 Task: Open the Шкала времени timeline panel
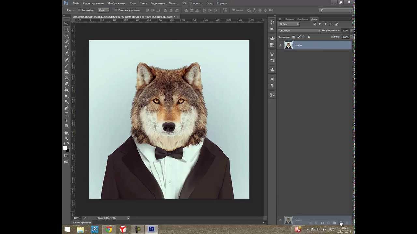point(82,223)
